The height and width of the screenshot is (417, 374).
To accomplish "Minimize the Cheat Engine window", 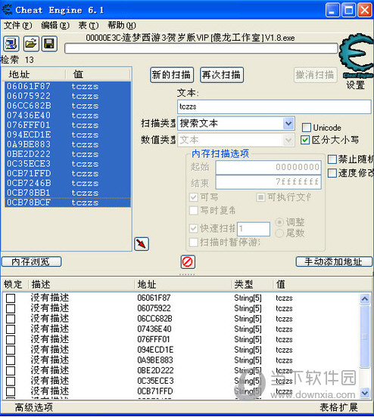I will (x=332, y=10).
